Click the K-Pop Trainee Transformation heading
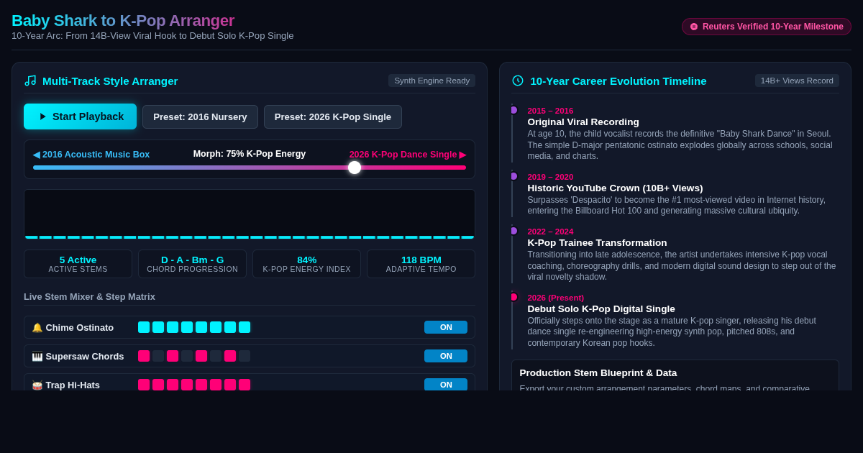Screen dimensions: 863x453 coord(597,243)
